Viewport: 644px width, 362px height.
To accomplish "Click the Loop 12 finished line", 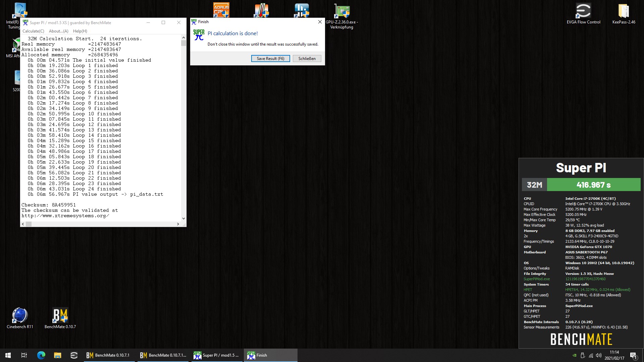I will click(74, 124).
